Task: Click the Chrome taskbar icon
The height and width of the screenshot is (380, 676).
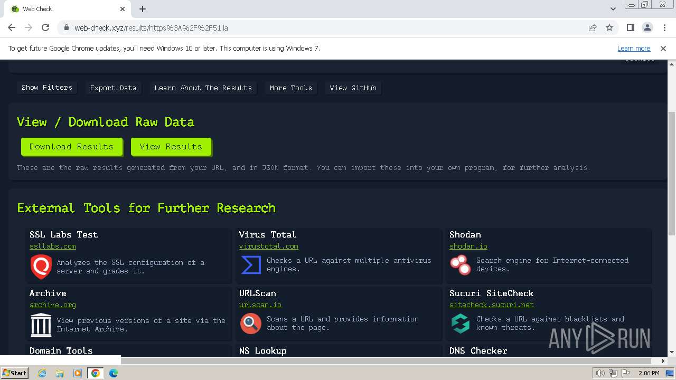Action: (x=96, y=373)
